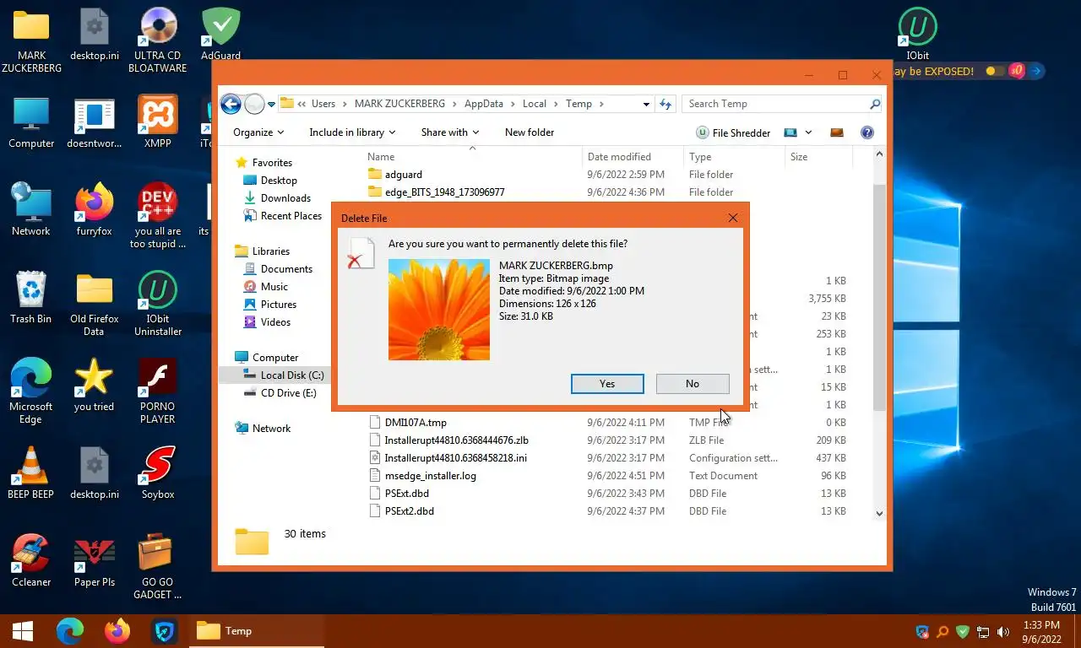Open the volume speaker tray icon
The image size is (1081, 648).
[x=1002, y=631]
